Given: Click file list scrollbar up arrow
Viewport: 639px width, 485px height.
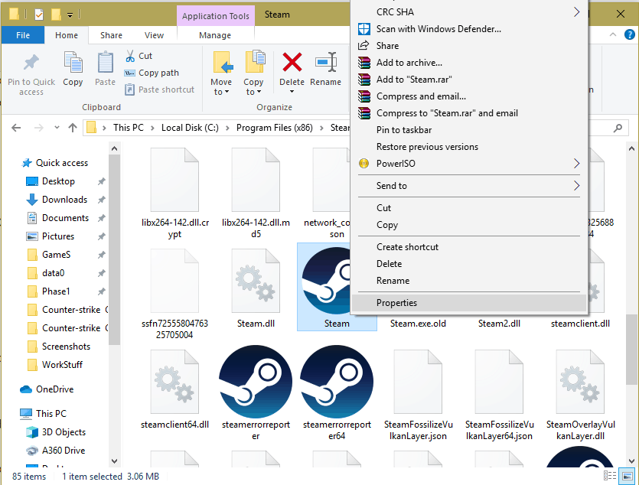Looking at the screenshot, I should coord(631,148).
